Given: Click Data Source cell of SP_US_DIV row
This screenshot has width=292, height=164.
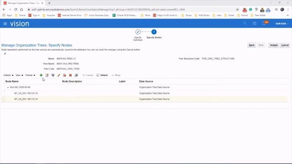Looking at the screenshot, I should pyautogui.click(x=154, y=93).
